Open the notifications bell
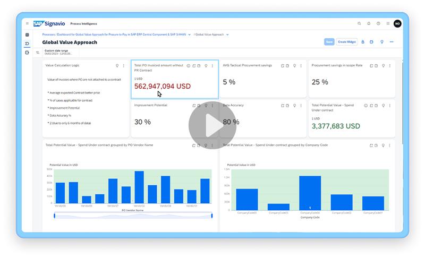Viewport: 425px width, 258px height. (x=369, y=23)
